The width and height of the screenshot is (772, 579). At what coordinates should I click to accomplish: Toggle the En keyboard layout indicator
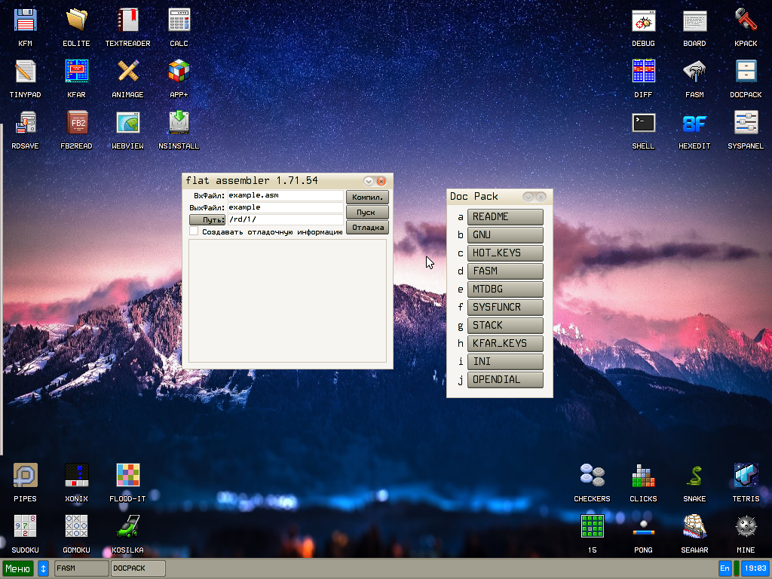pyautogui.click(x=725, y=568)
